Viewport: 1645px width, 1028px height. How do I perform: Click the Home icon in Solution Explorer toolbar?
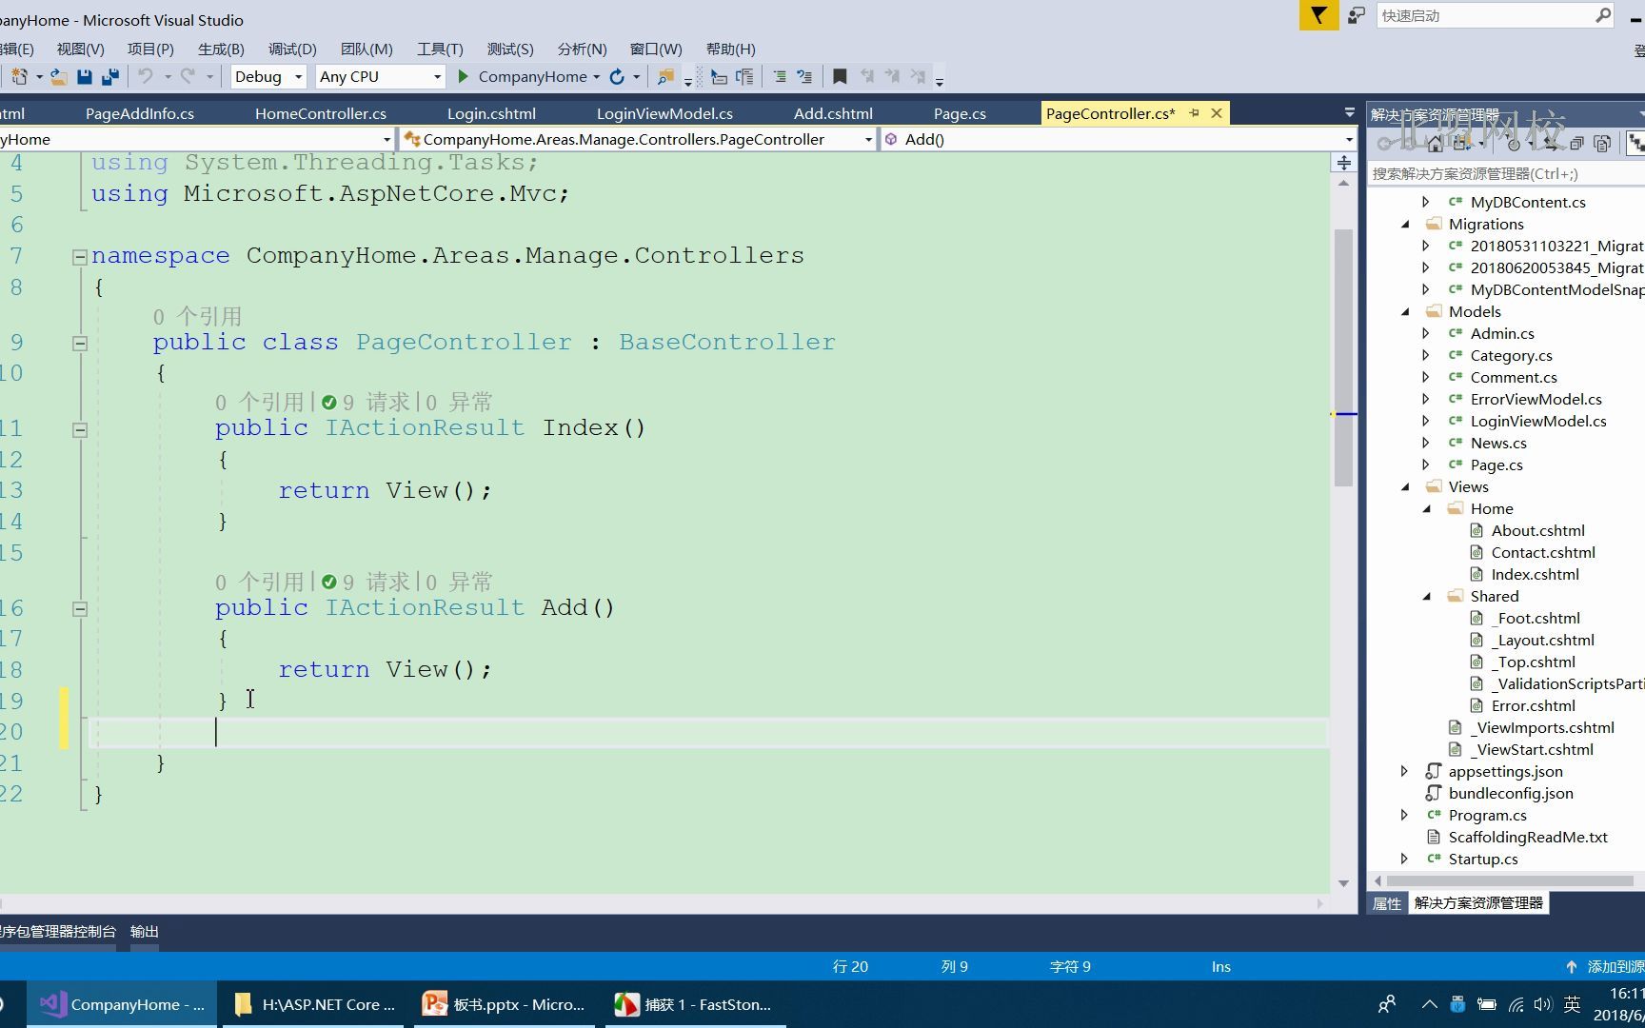(x=1435, y=144)
